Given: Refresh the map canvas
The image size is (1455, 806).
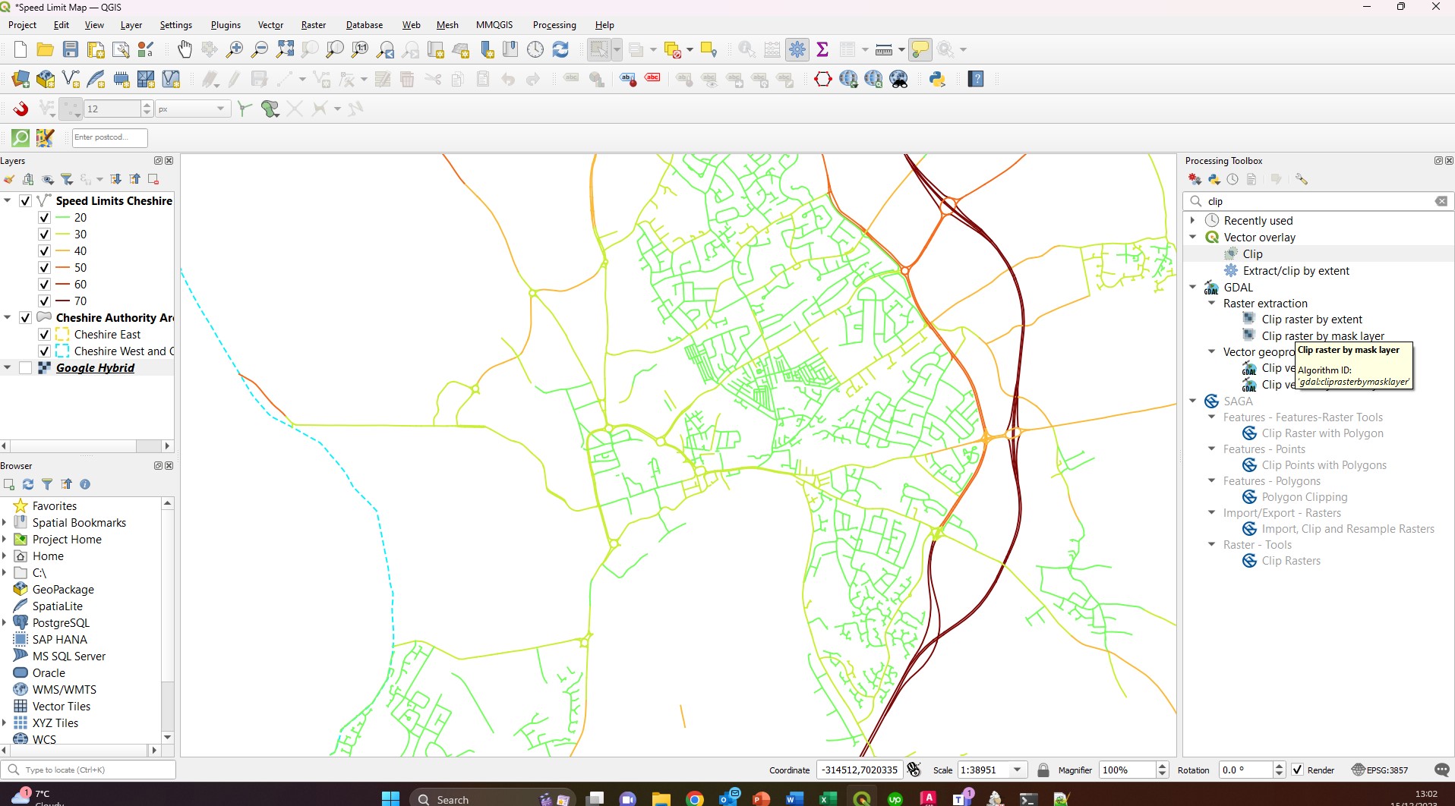Looking at the screenshot, I should (x=560, y=49).
